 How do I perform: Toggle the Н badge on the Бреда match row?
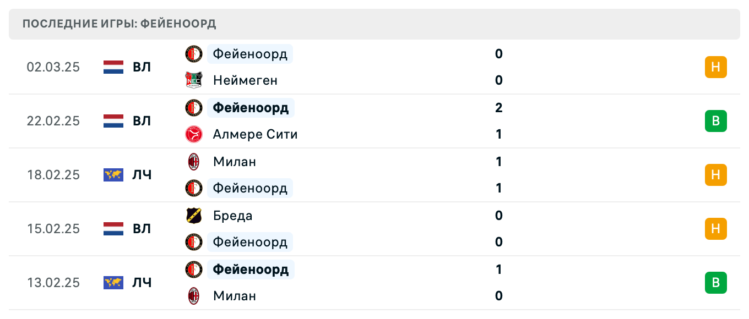click(x=715, y=229)
